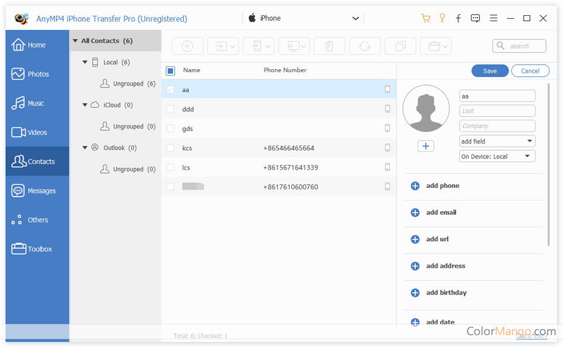Screen dimensions: 563x348
Task: Check the checkbox beside contact kcs
Action: [171, 148]
